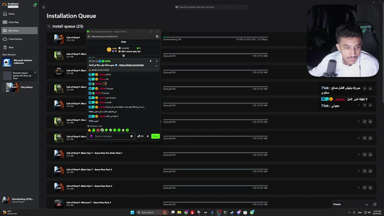Click the translate page icon in Chrome
Image resolution: width=384 pixels, height=216 pixels.
point(157,37)
